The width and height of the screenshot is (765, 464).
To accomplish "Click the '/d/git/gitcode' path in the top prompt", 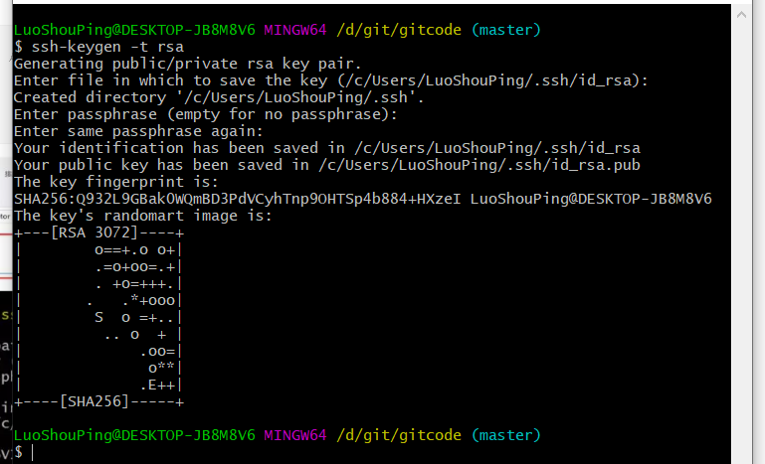I will (399, 30).
